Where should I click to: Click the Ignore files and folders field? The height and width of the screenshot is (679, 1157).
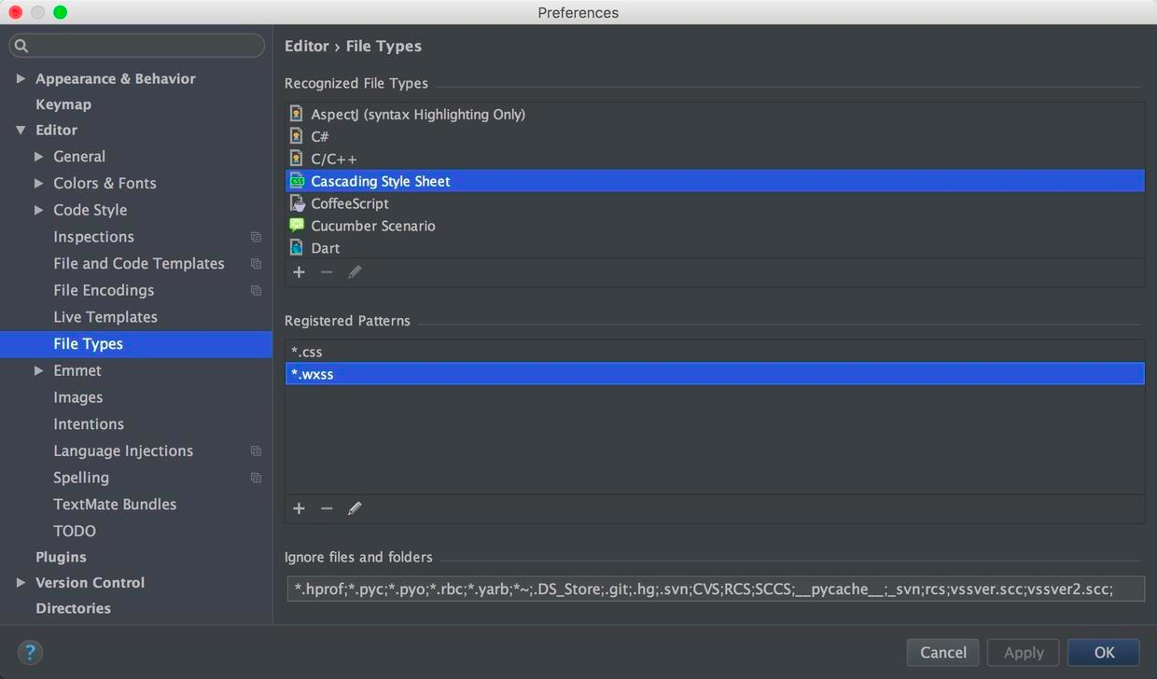(x=715, y=589)
